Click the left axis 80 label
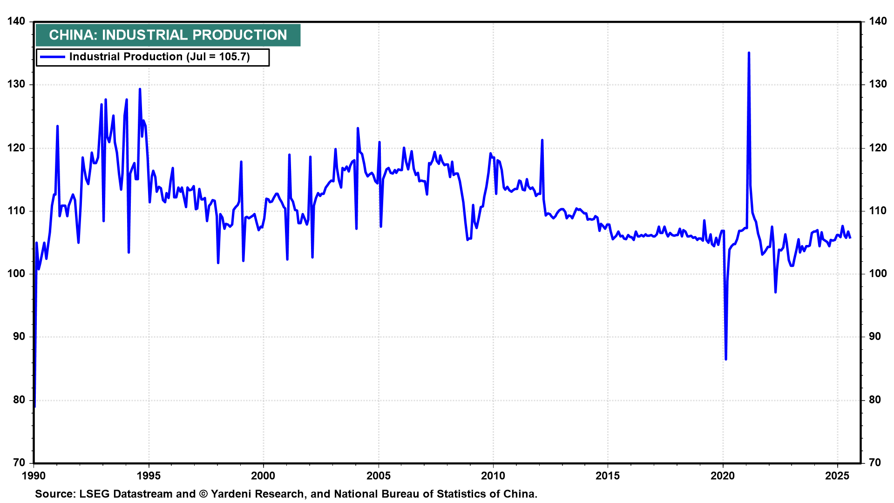This screenshot has height=503, width=894. [19, 400]
